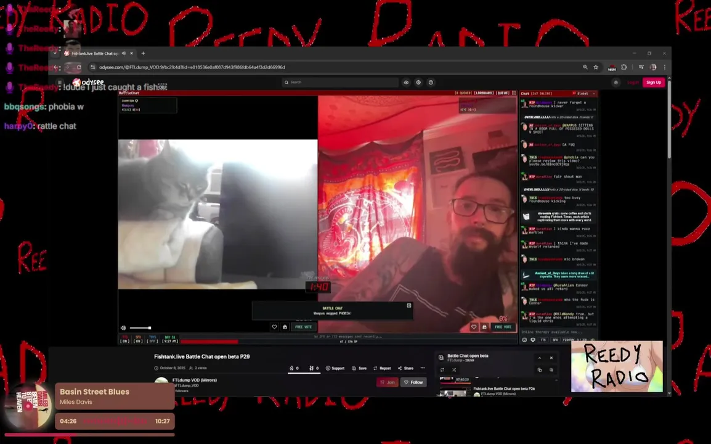Click the Miles Davis album art thumbnail
Screen dimensions: 711x444
coord(27,405)
